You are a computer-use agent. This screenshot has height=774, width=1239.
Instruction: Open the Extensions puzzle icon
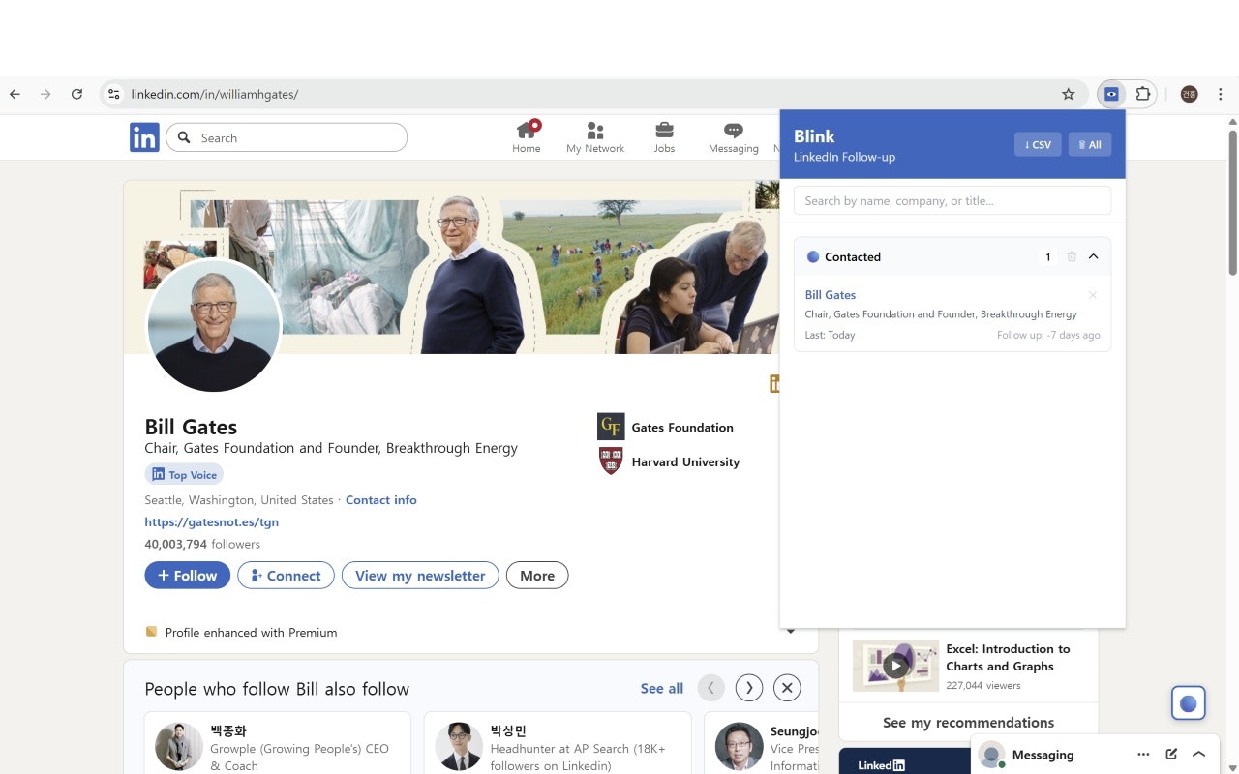tap(1143, 94)
